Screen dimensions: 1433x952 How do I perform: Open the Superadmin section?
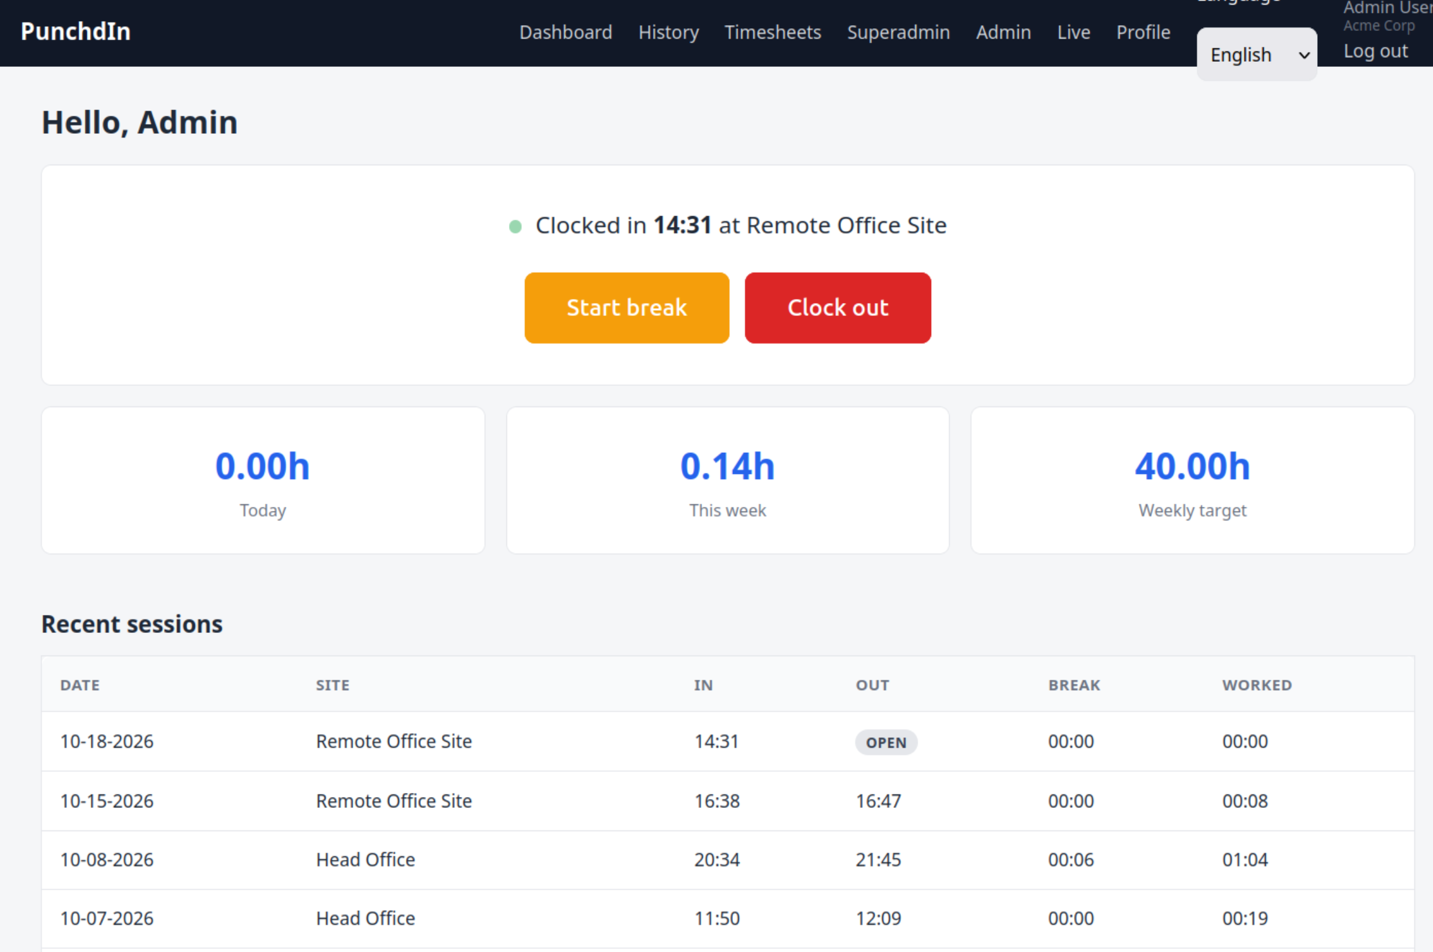[x=898, y=32]
